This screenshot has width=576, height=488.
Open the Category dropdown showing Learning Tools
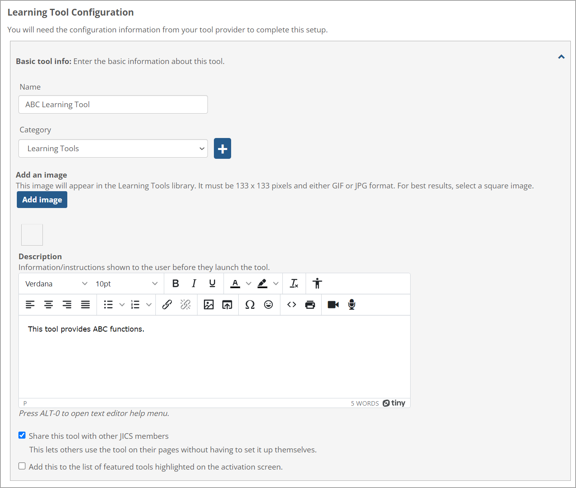(113, 148)
